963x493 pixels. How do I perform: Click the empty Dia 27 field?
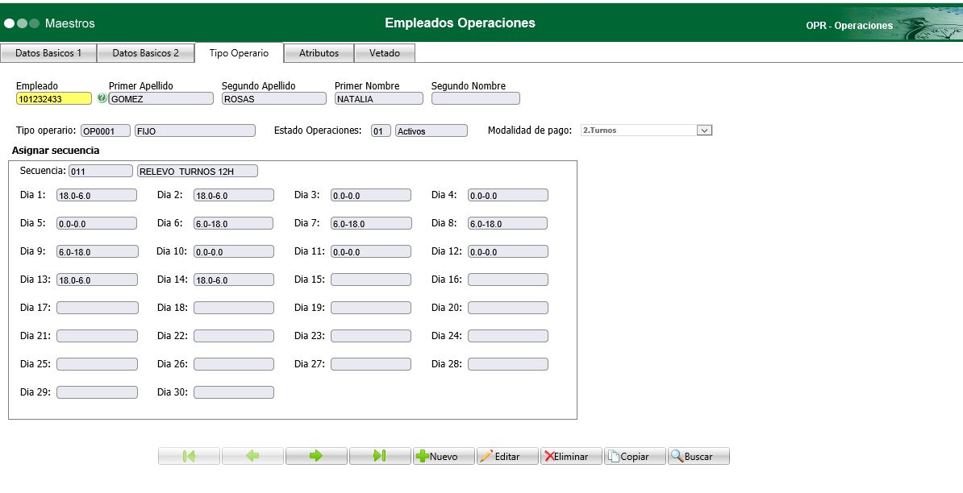point(371,364)
